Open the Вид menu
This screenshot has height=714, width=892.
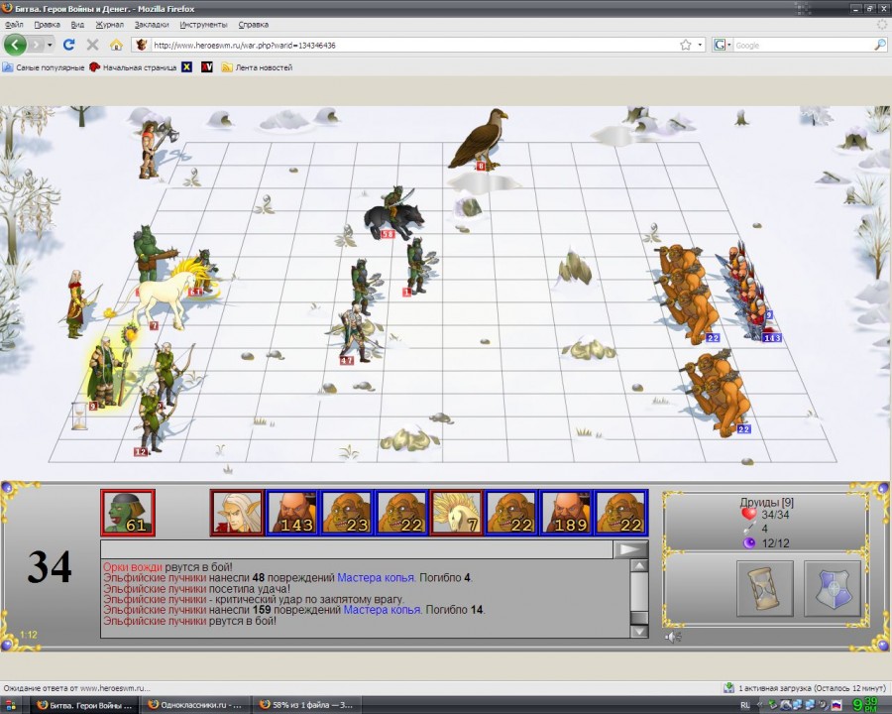click(x=77, y=25)
